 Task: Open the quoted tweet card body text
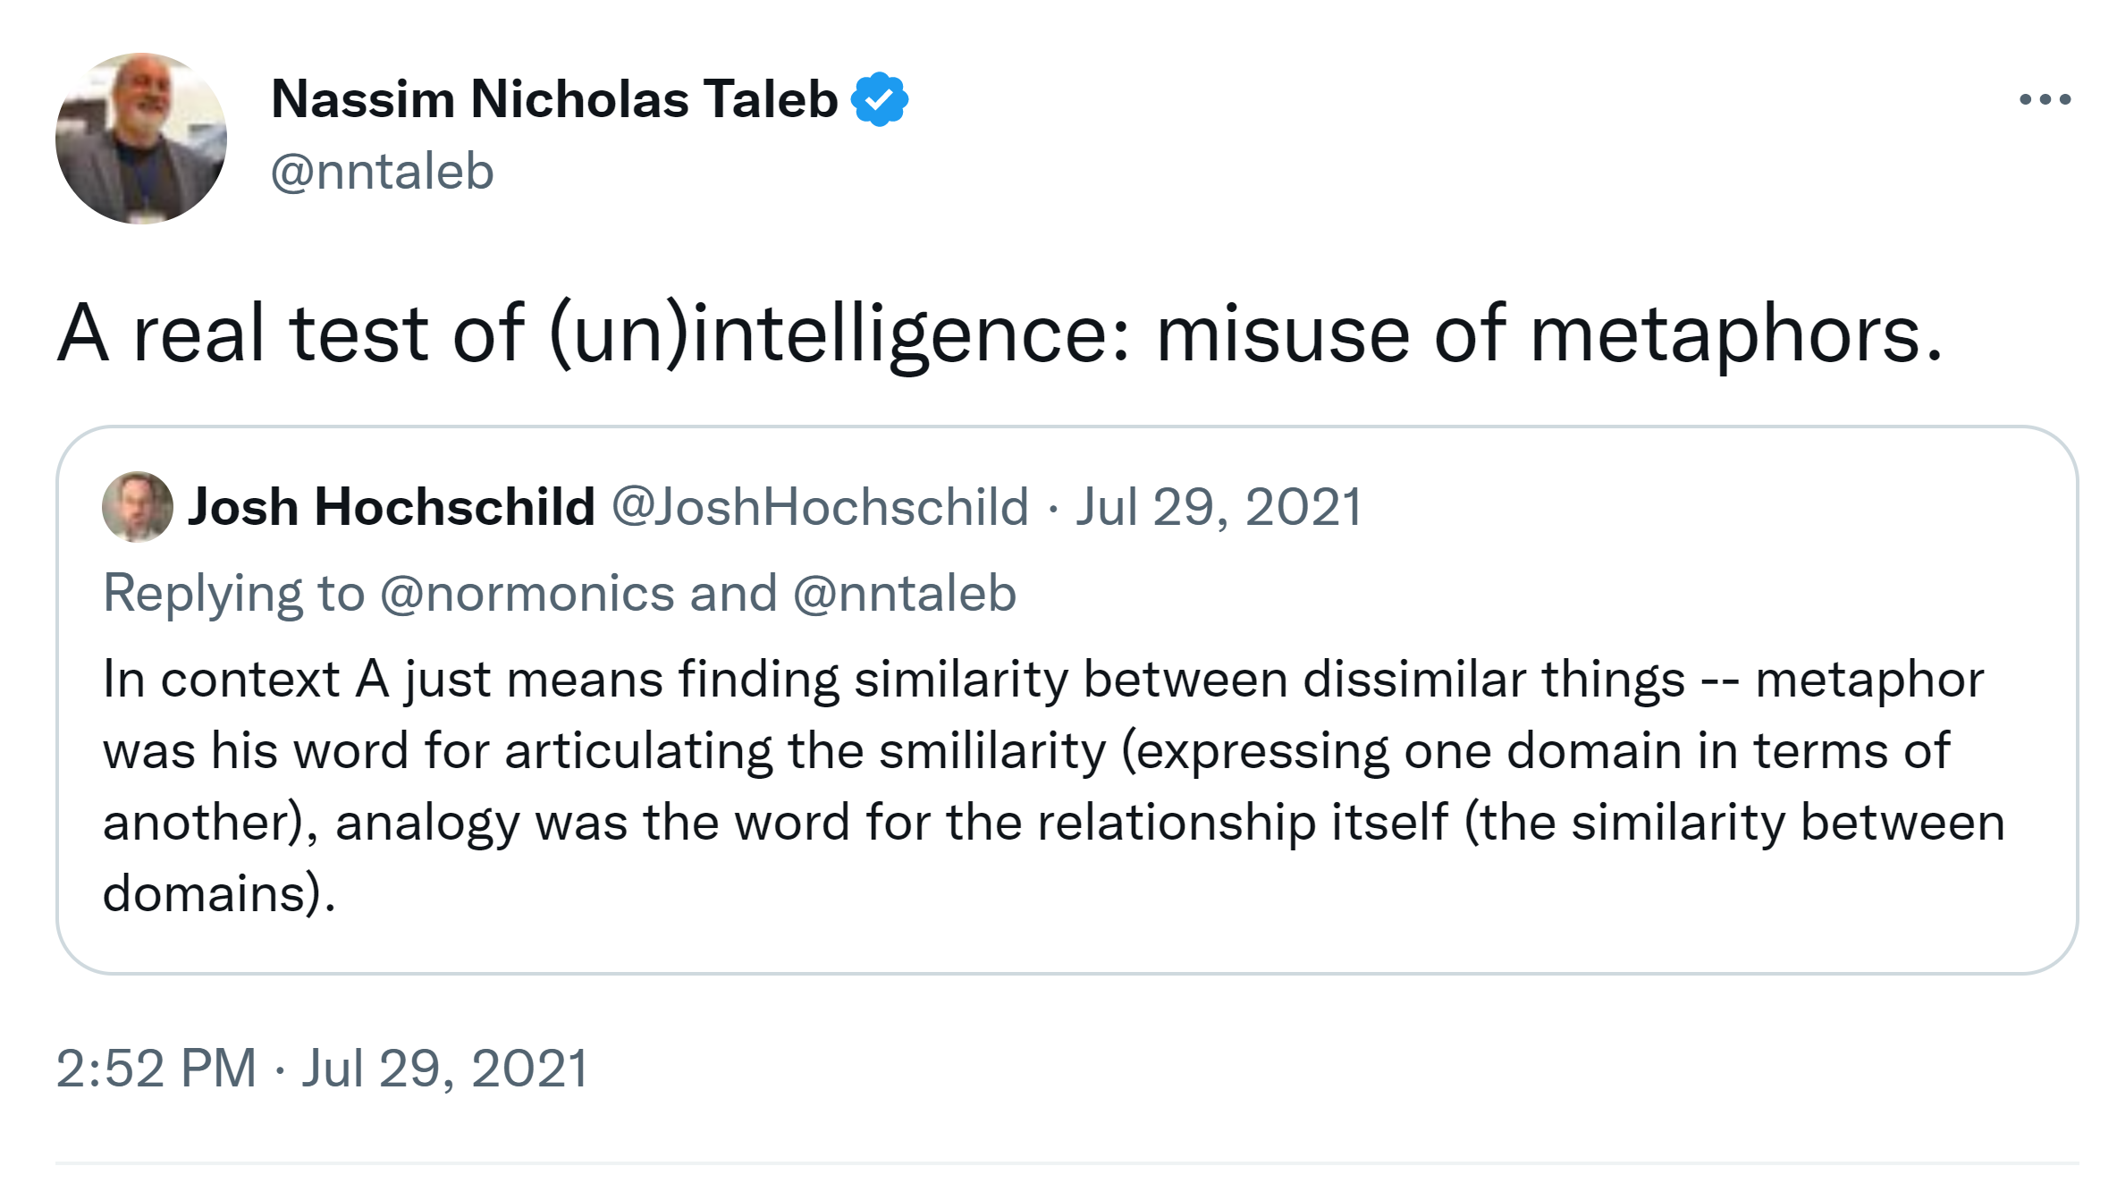1055,787
